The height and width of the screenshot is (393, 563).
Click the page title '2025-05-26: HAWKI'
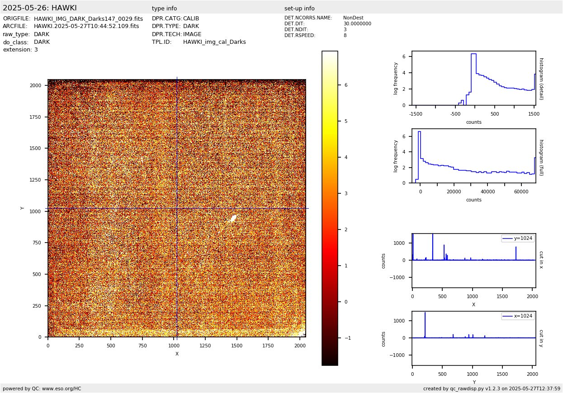[x=40, y=8]
